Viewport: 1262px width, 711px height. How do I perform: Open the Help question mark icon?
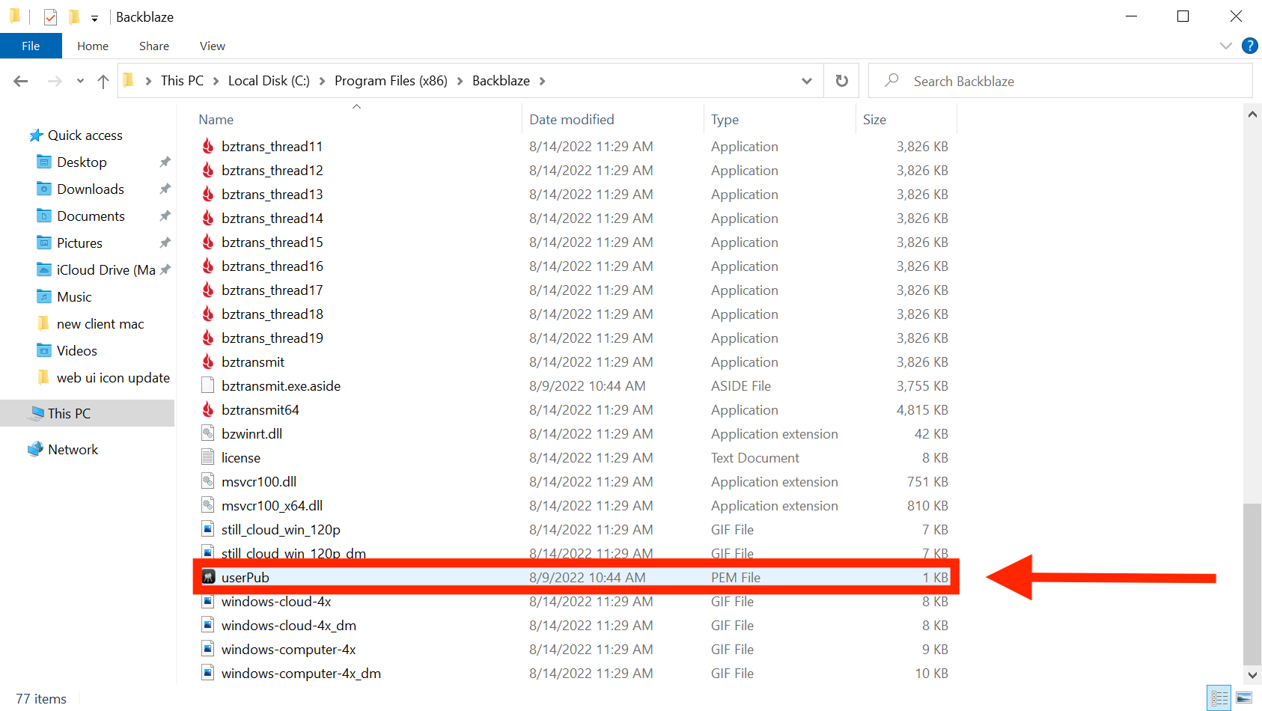pos(1249,46)
